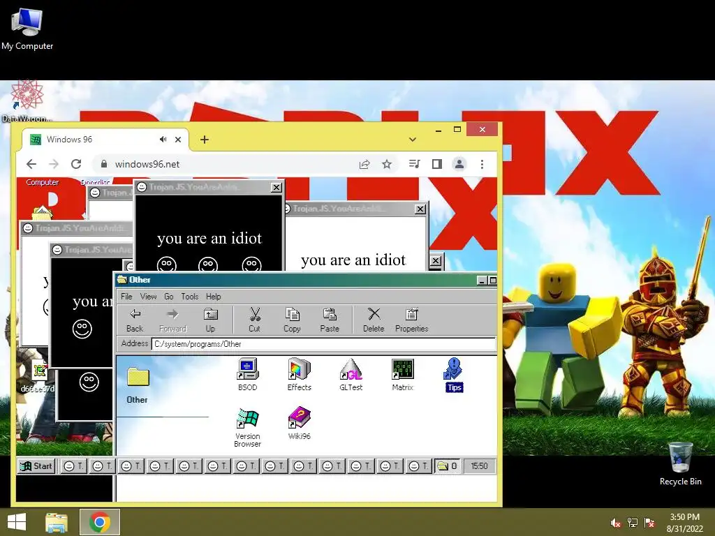
Task: Open the Chrome profile avatar
Action: pos(459,164)
